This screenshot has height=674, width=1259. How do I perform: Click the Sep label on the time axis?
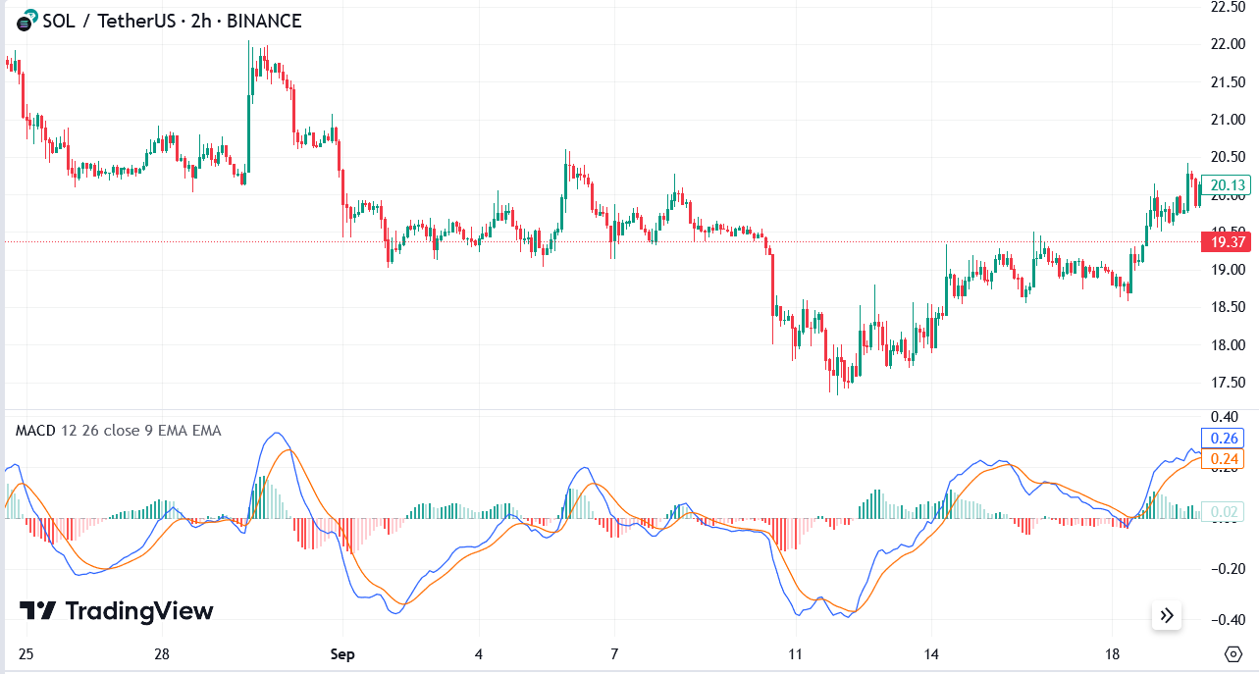[x=341, y=652]
